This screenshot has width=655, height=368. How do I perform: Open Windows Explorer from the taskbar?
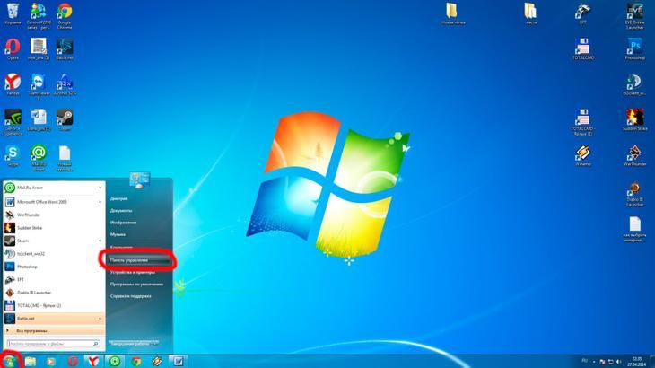tap(31, 362)
